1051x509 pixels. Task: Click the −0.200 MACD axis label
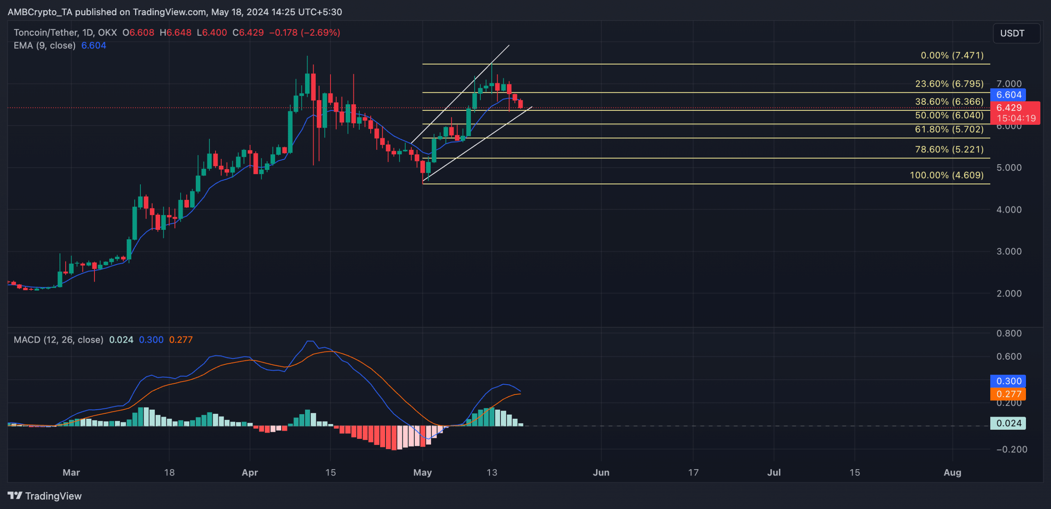click(x=1012, y=449)
